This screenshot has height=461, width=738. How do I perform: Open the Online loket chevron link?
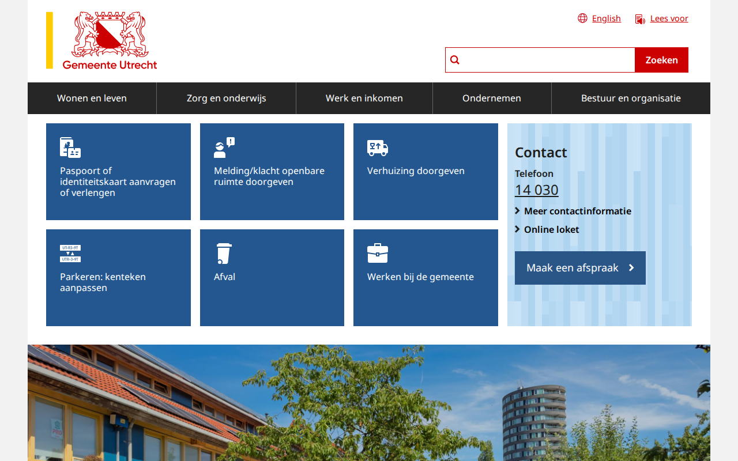[x=547, y=229]
